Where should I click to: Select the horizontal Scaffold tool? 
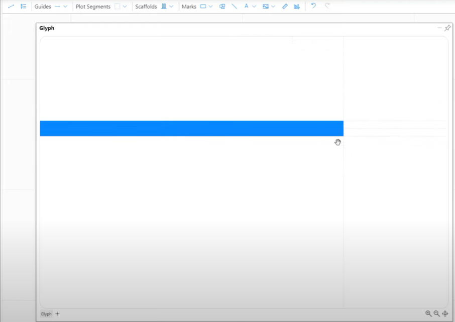[164, 7]
